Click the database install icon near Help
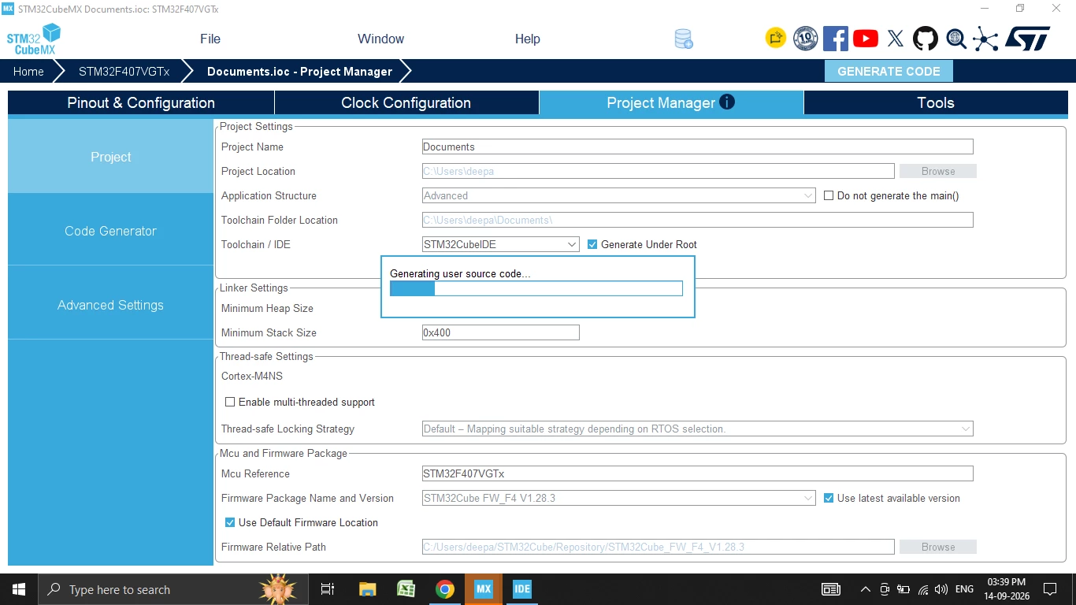The height and width of the screenshot is (605, 1076). pos(683,39)
